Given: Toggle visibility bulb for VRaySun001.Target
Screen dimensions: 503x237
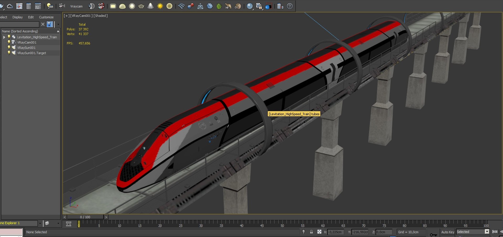Looking at the screenshot, I should coord(9,53).
